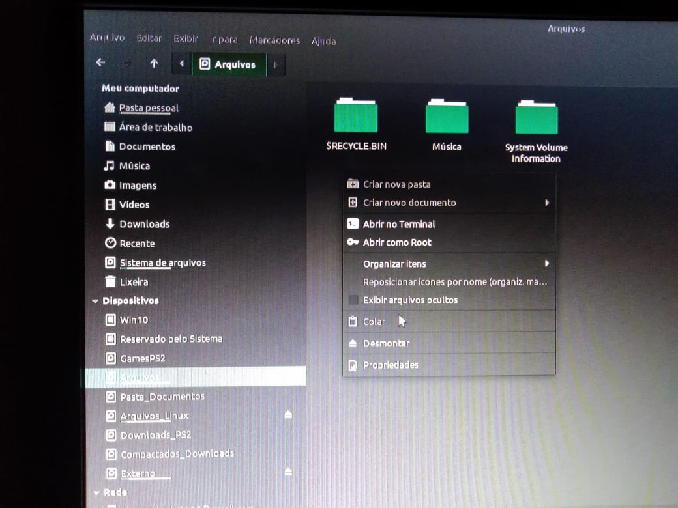Click the Arquivos path bar button
The width and height of the screenshot is (678, 508).
point(228,64)
